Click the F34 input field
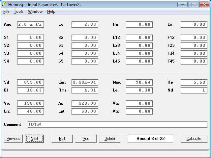 tap(194, 53)
